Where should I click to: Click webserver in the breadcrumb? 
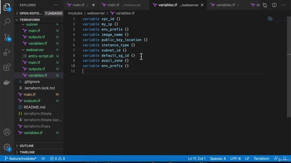(96, 13)
